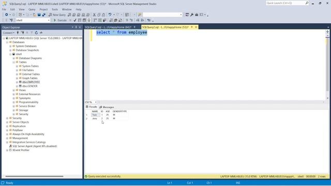Expand the System Databases node
331x186 pixels.
pyautogui.click(x=10, y=46)
